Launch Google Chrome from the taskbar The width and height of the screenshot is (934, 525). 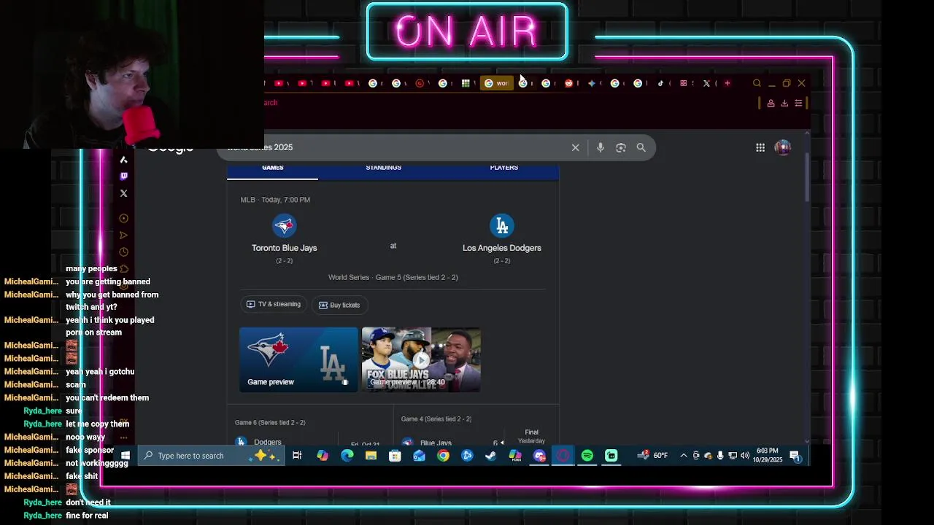click(x=443, y=456)
